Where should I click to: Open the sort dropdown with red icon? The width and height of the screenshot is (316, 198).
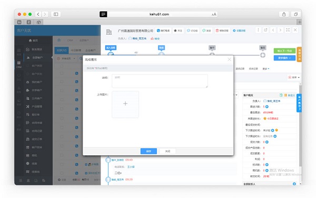[294, 77]
